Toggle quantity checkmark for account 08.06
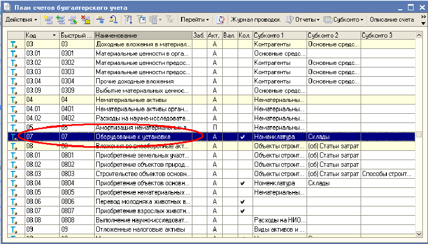This screenshot has width=428, height=244. (242, 201)
